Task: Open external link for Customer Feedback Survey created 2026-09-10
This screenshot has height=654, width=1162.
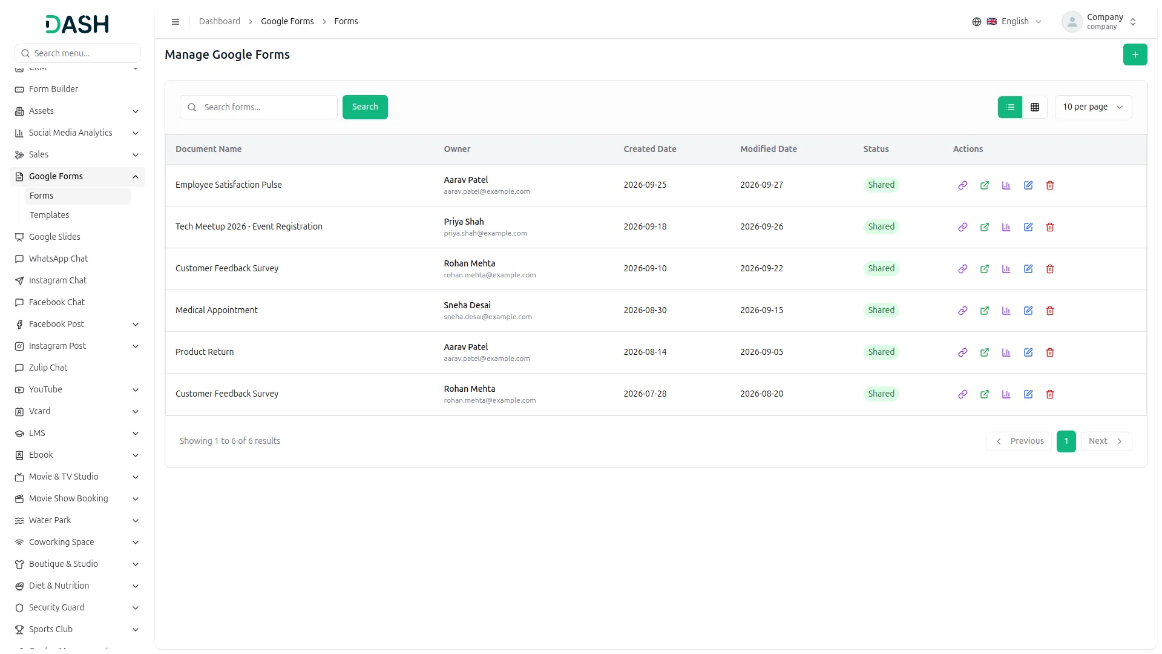Action: coord(984,269)
